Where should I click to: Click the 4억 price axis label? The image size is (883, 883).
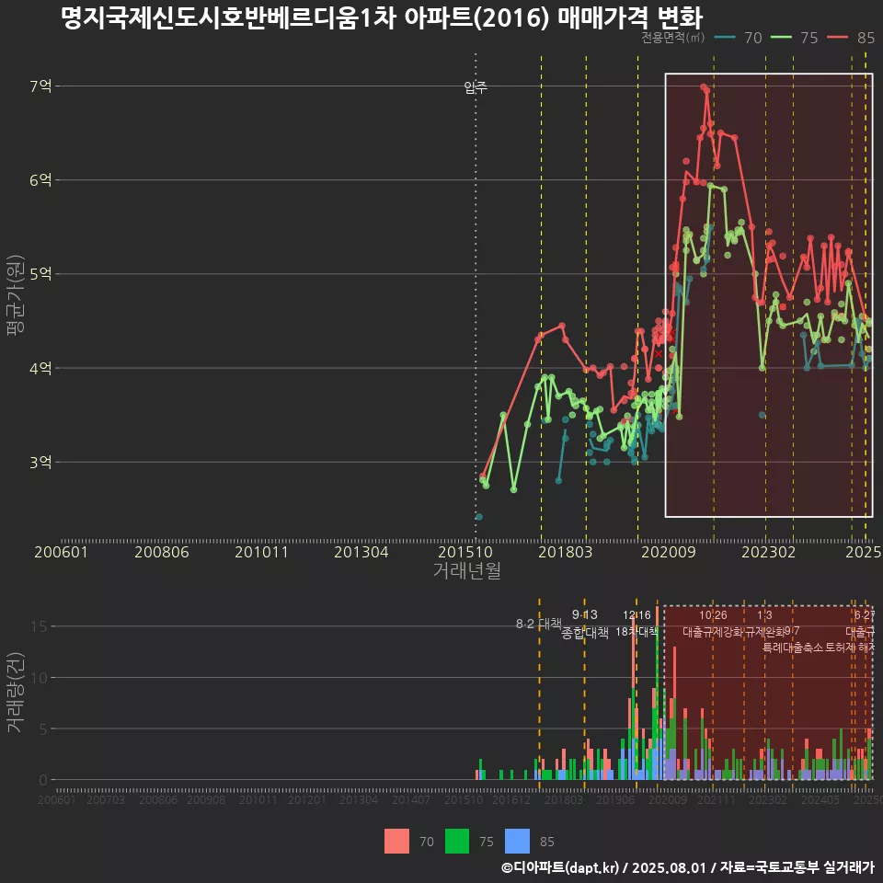(40, 368)
